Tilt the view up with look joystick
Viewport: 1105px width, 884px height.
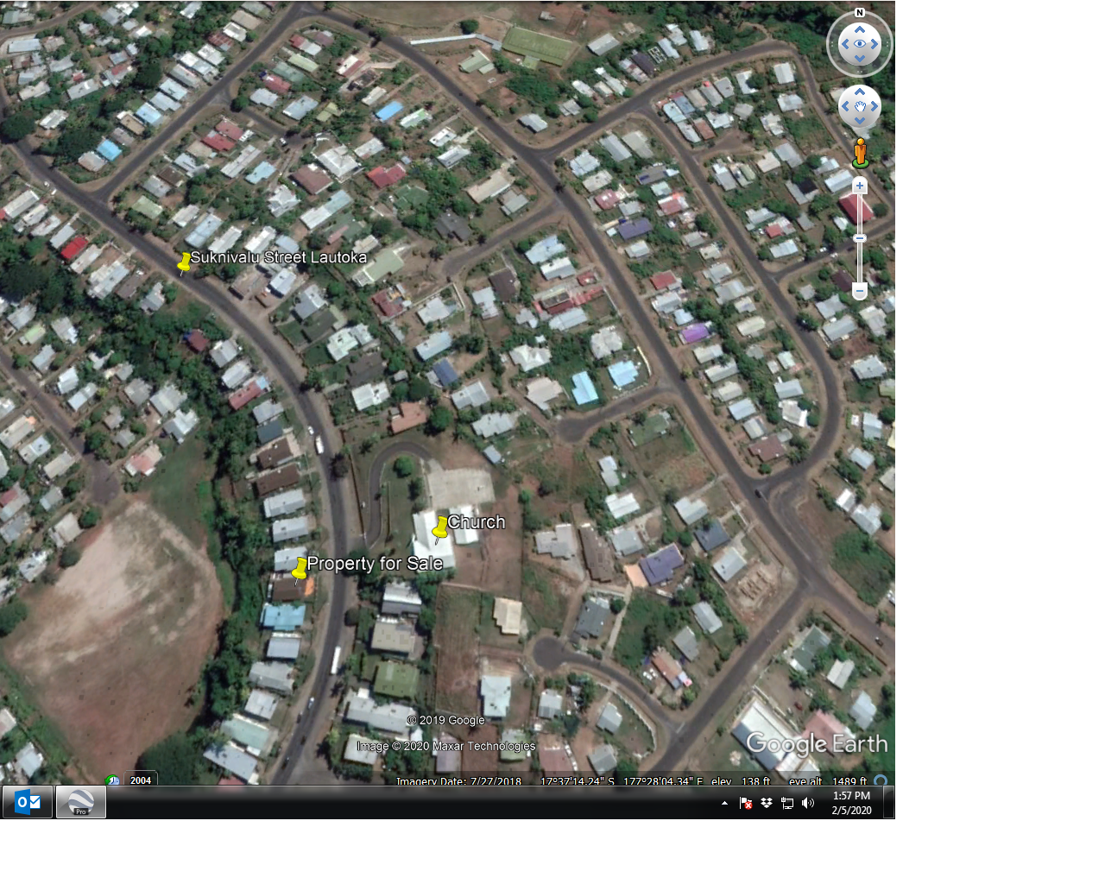[x=860, y=29]
